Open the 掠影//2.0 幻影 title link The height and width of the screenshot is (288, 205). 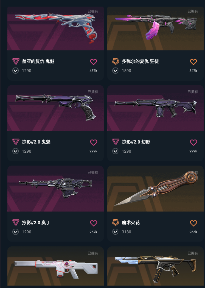point(136,142)
